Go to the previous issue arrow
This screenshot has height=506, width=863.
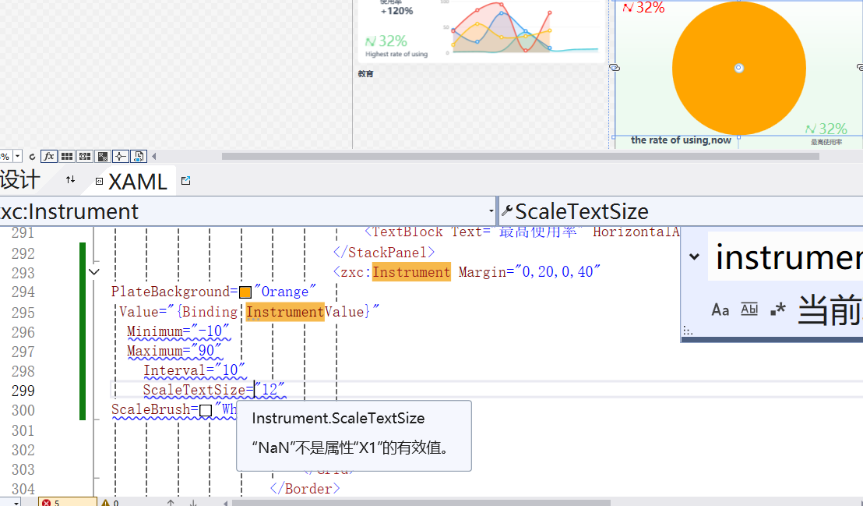pyautogui.click(x=171, y=502)
